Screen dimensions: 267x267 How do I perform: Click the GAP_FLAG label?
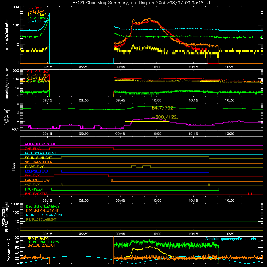pyautogui.click(x=33, y=149)
